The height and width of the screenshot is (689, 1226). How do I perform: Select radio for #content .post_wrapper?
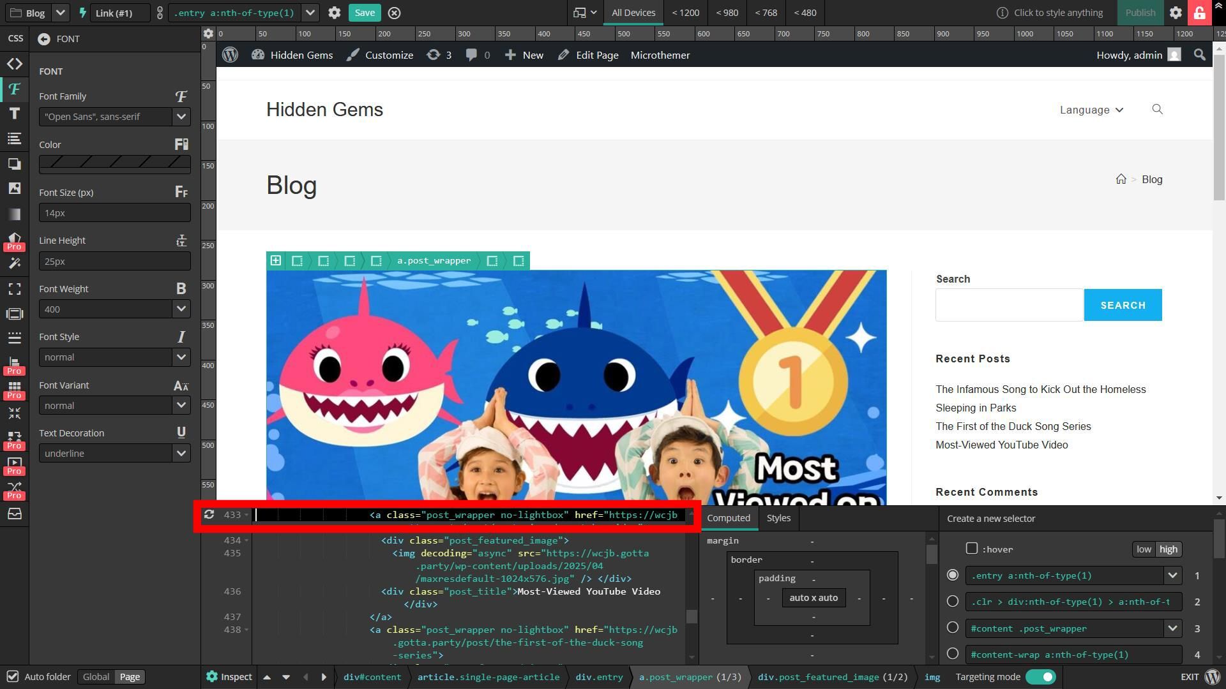tap(953, 628)
